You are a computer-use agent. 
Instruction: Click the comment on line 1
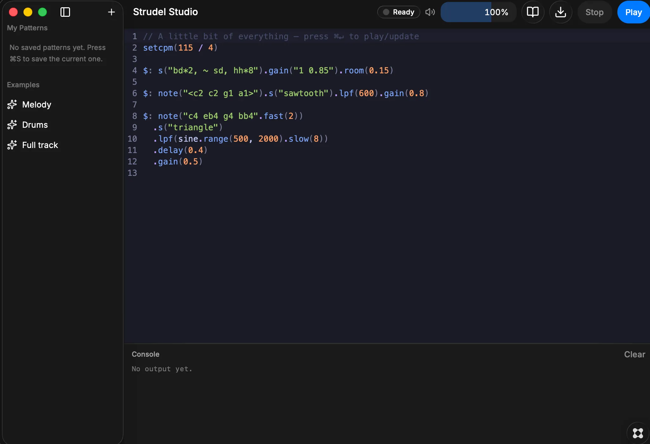[x=281, y=36]
